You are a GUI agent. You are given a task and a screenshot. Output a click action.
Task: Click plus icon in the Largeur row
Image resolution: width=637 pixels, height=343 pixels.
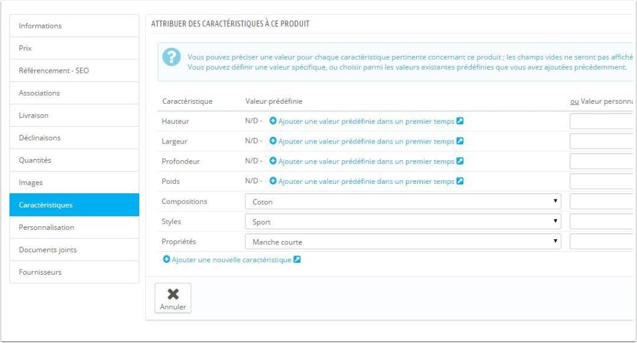tap(273, 141)
